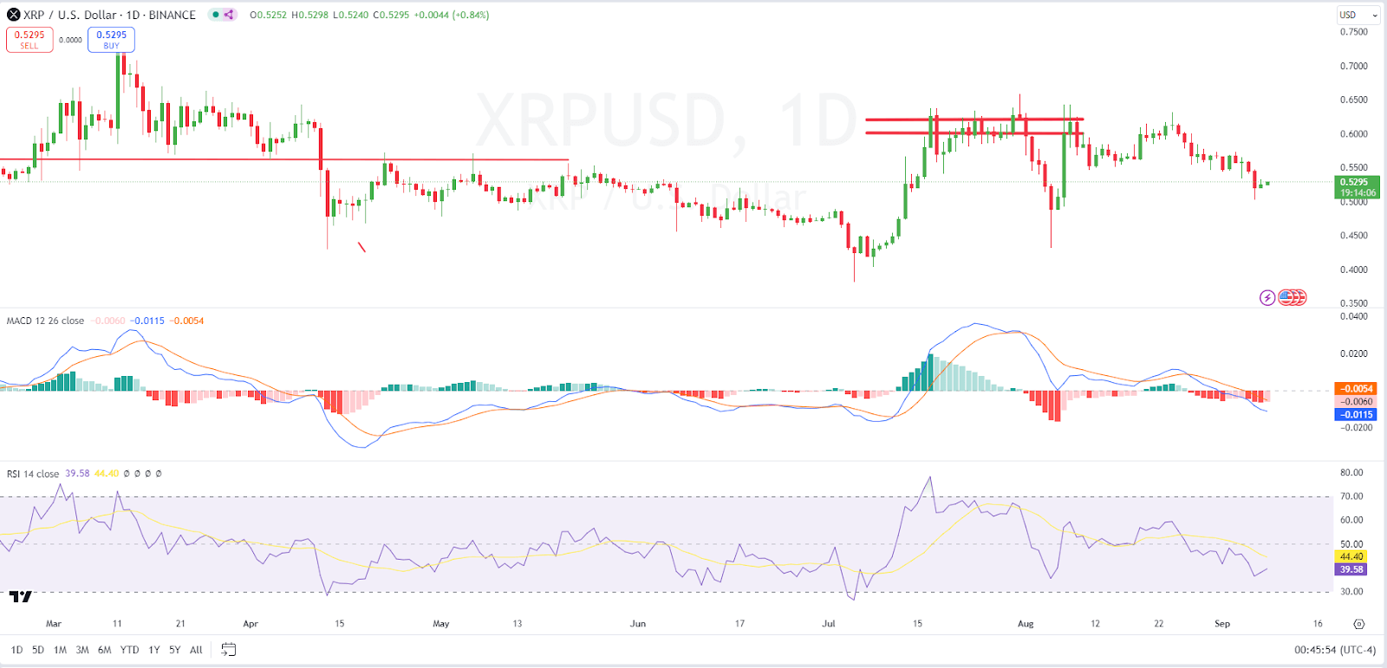
Task: Click the O0.5252 open price value
Action: [x=268, y=15]
